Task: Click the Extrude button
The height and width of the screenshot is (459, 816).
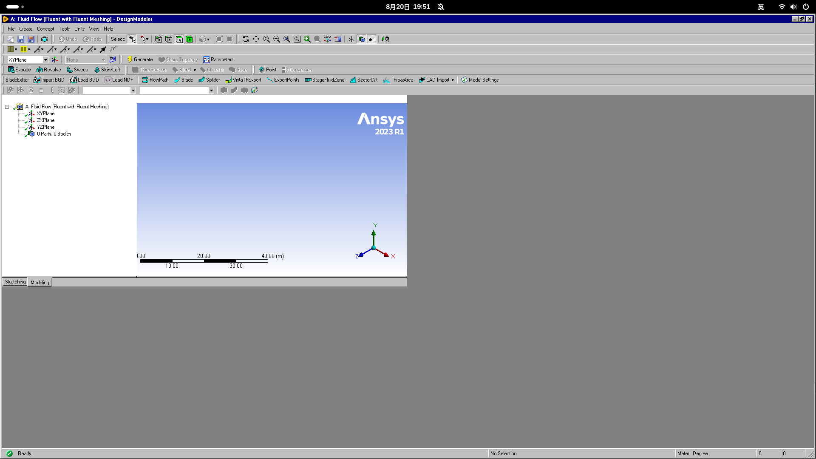Action: pyautogui.click(x=20, y=70)
